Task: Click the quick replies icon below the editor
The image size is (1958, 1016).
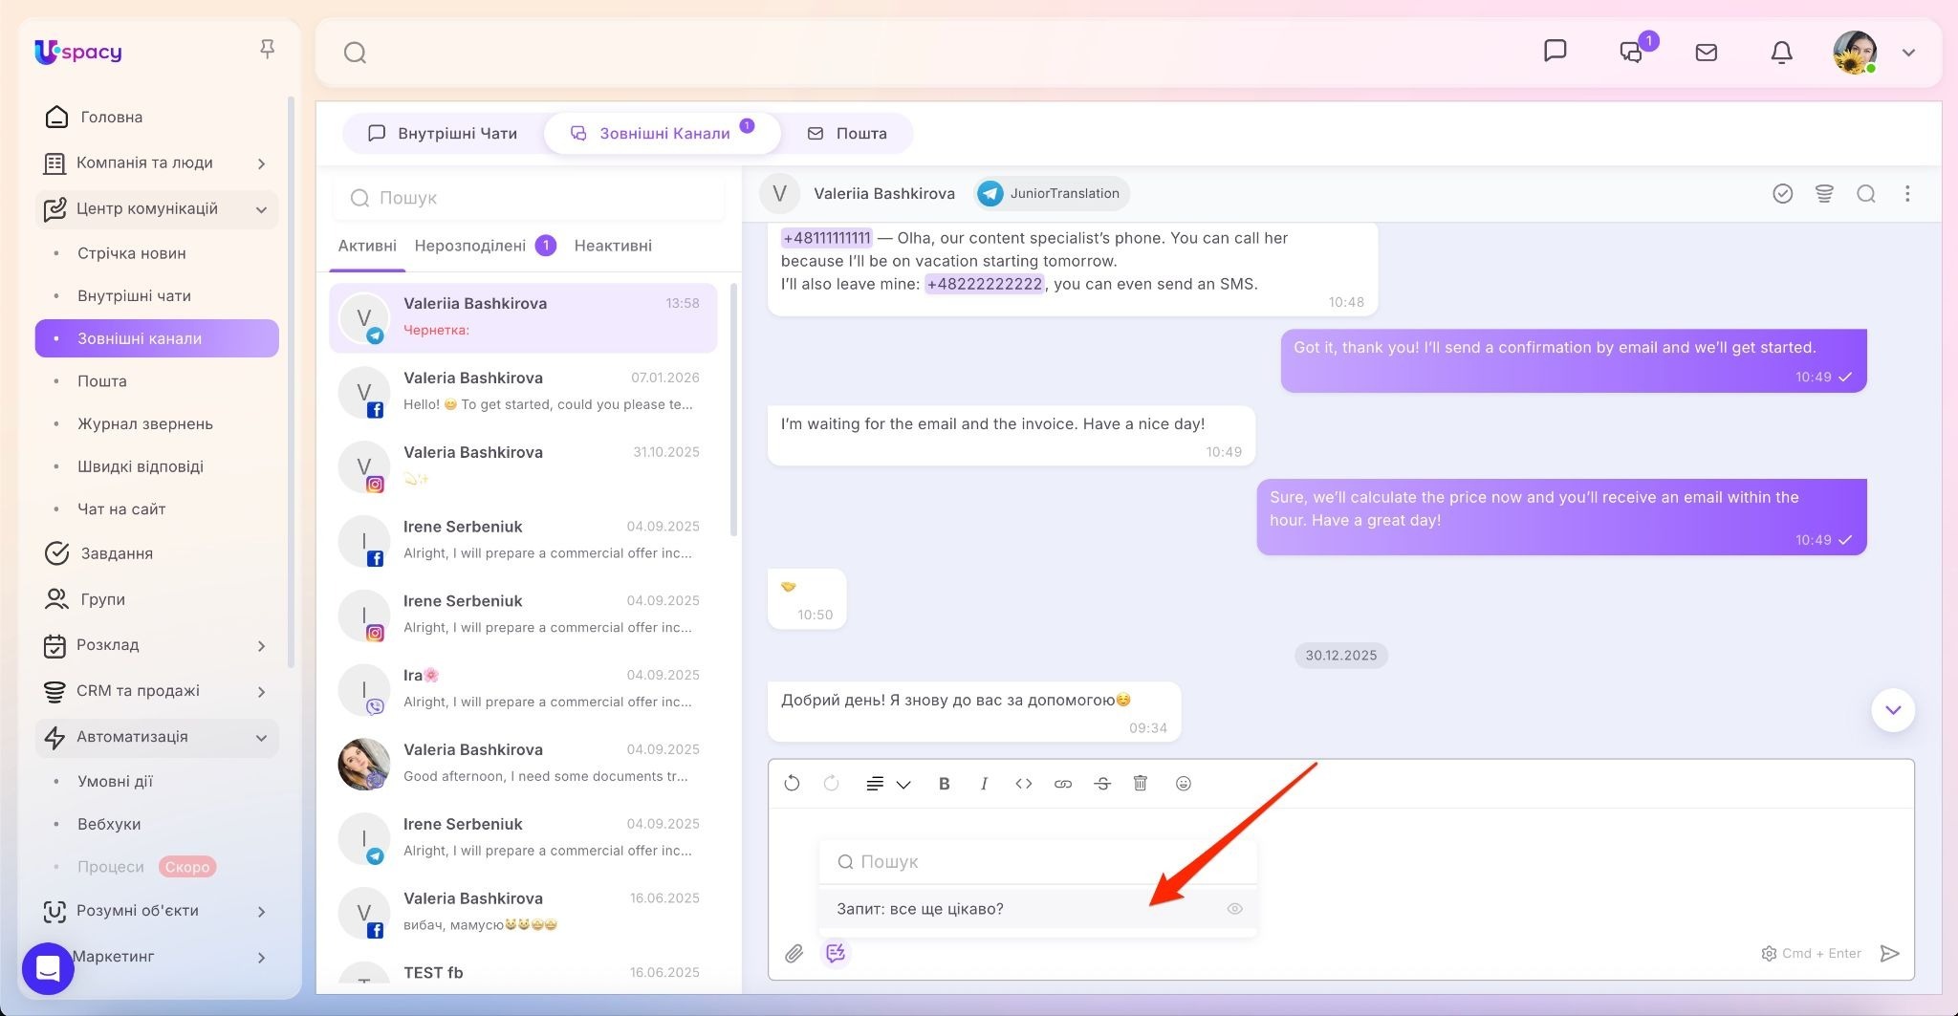Action: pos(836,953)
